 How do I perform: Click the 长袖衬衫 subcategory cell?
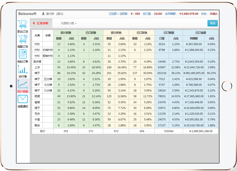[48, 50]
